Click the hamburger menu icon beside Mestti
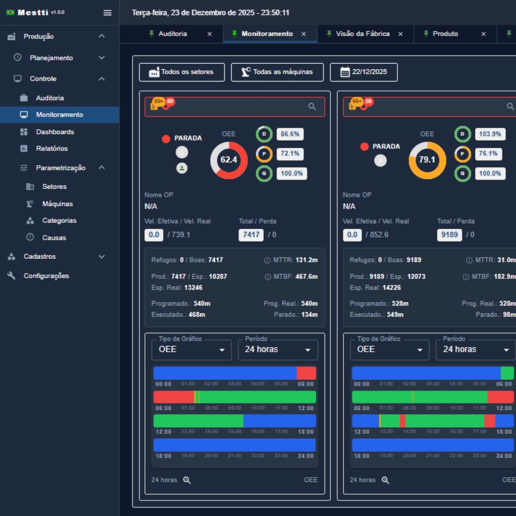 [x=107, y=13]
